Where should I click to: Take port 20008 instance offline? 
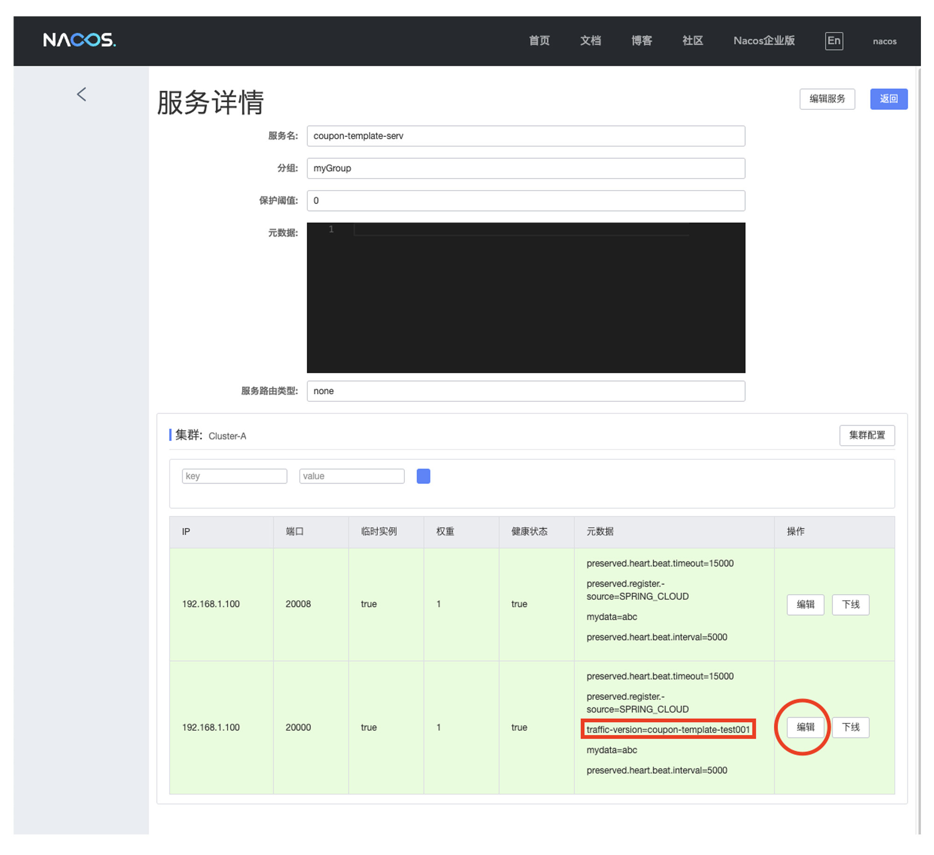pyautogui.click(x=850, y=605)
